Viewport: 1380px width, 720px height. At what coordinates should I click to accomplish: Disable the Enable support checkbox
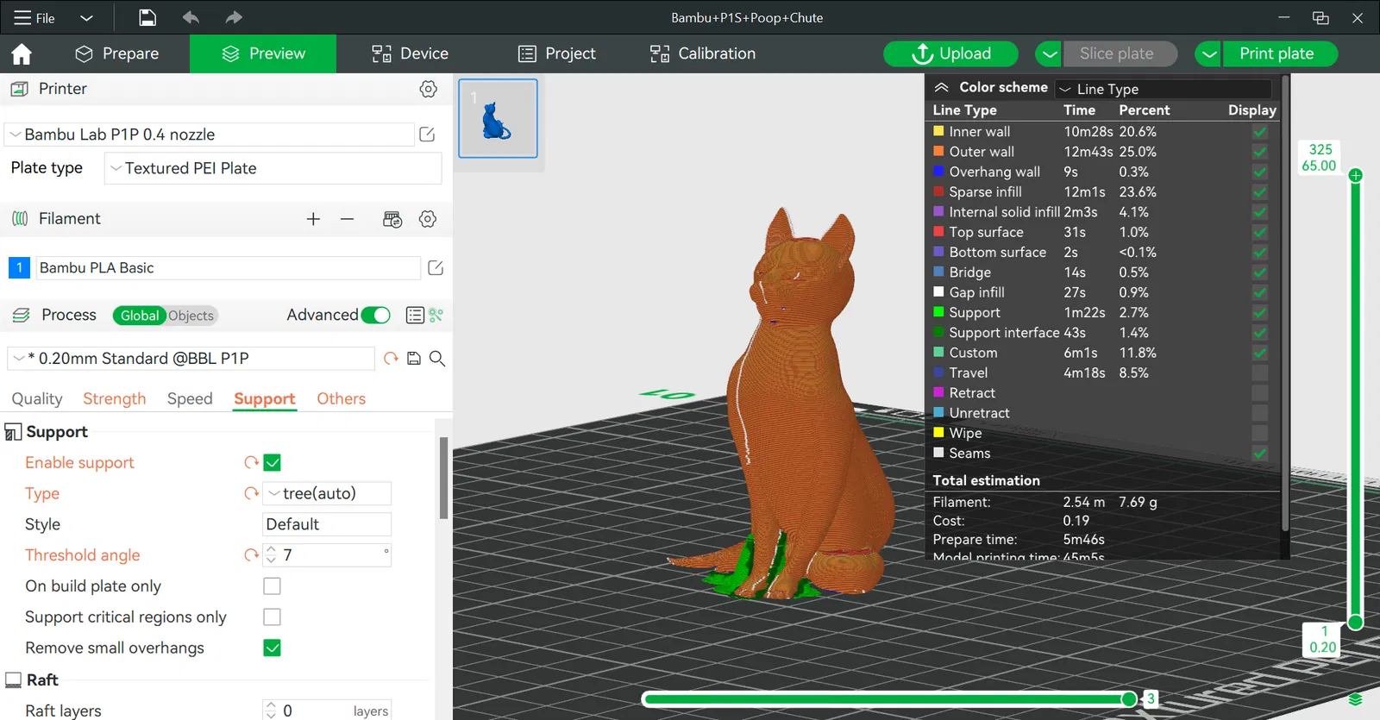tap(273, 463)
